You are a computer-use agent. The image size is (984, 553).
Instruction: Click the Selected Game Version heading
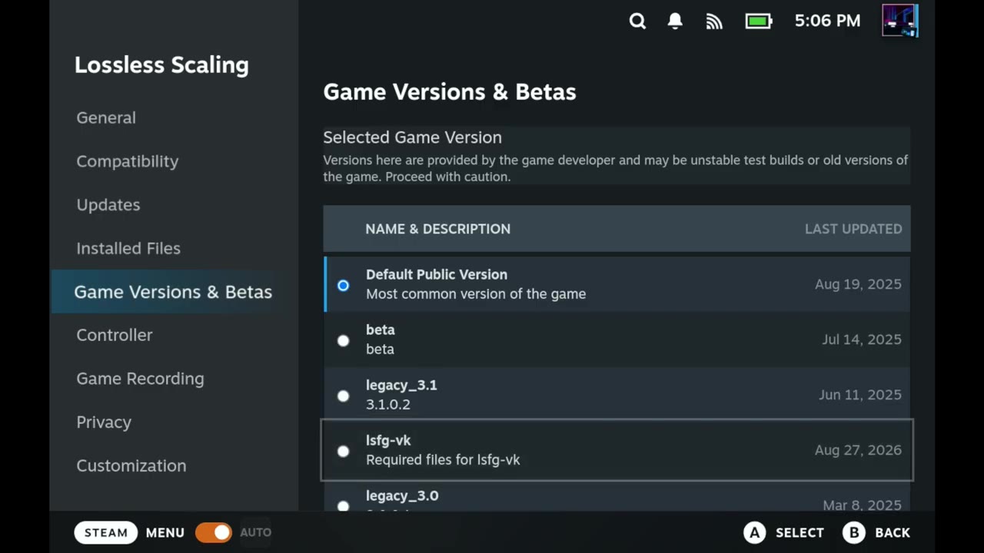pos(412,137)
